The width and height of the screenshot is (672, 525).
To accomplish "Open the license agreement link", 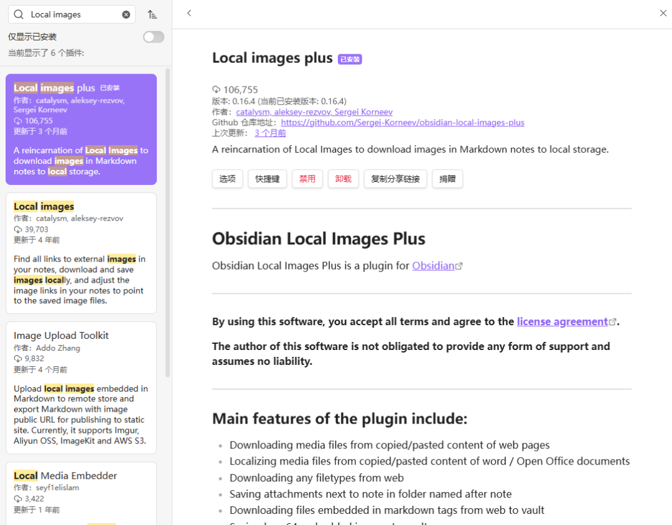I will (562, 321).
